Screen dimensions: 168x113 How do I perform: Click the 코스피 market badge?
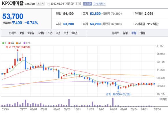[41, 4]
